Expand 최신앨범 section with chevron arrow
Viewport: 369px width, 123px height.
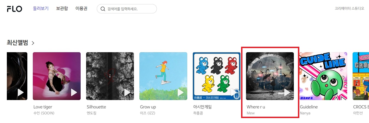(33, 43)
